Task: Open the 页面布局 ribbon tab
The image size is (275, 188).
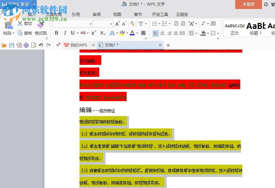Action: 54,15
